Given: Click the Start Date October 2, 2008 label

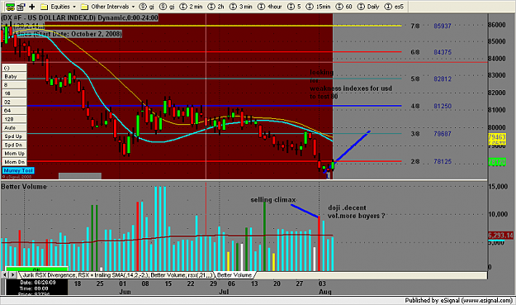Looking at the screenshot, I should [78, 34].
